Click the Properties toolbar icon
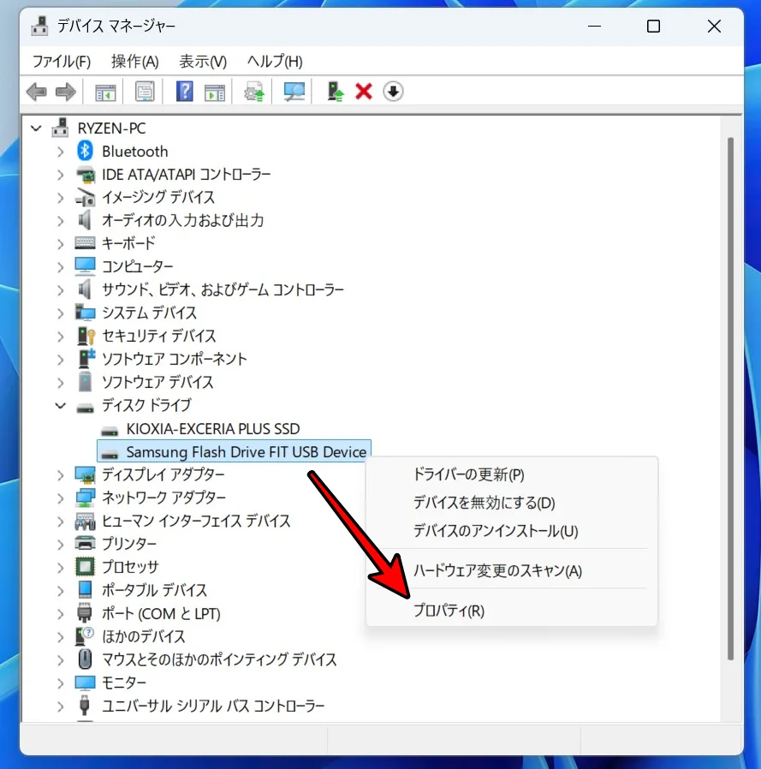This screenshot has width=761, height=769. [x=145, y=92]
